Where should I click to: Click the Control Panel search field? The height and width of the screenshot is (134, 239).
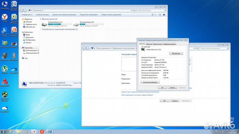[x=214, y=48]
